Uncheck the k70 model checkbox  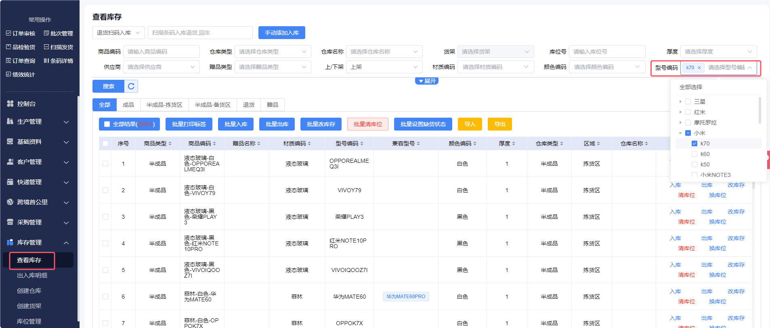click(694, 143)
